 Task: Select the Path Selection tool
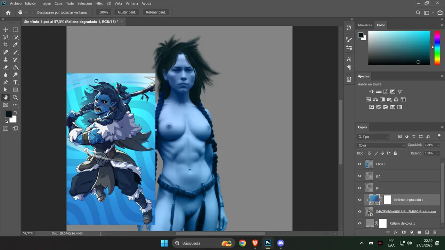click(x=6, y=90)
